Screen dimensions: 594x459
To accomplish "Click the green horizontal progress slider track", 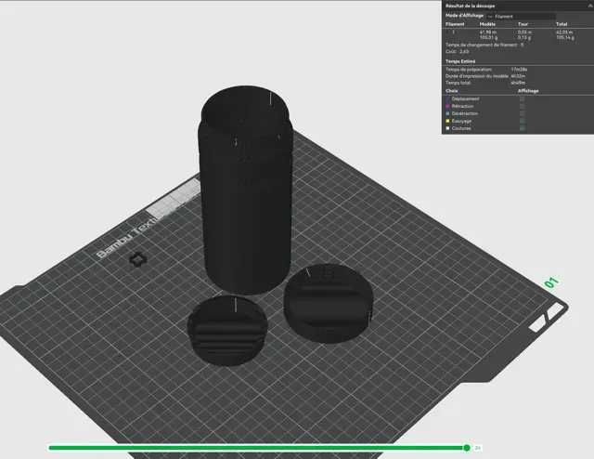I will point(256,448).
